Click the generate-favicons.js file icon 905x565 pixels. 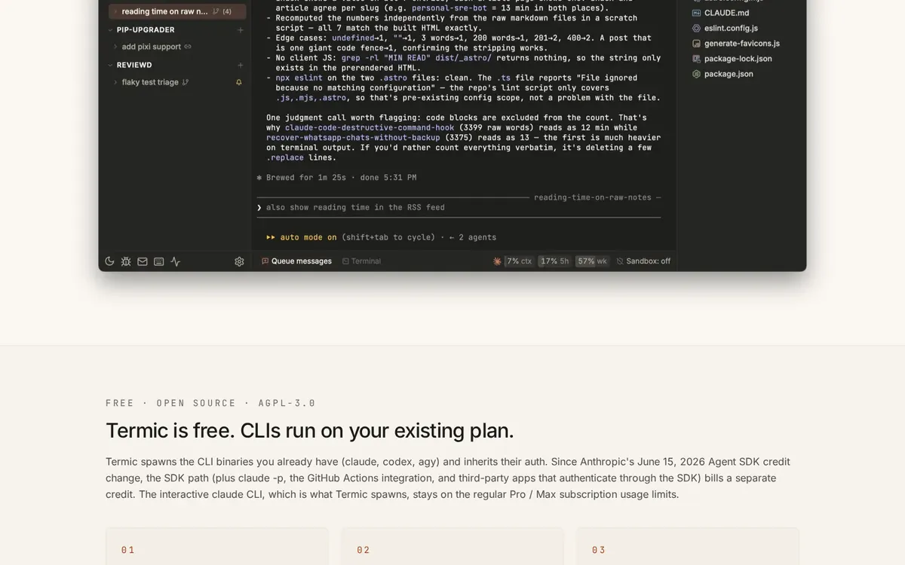click(697, 43)
